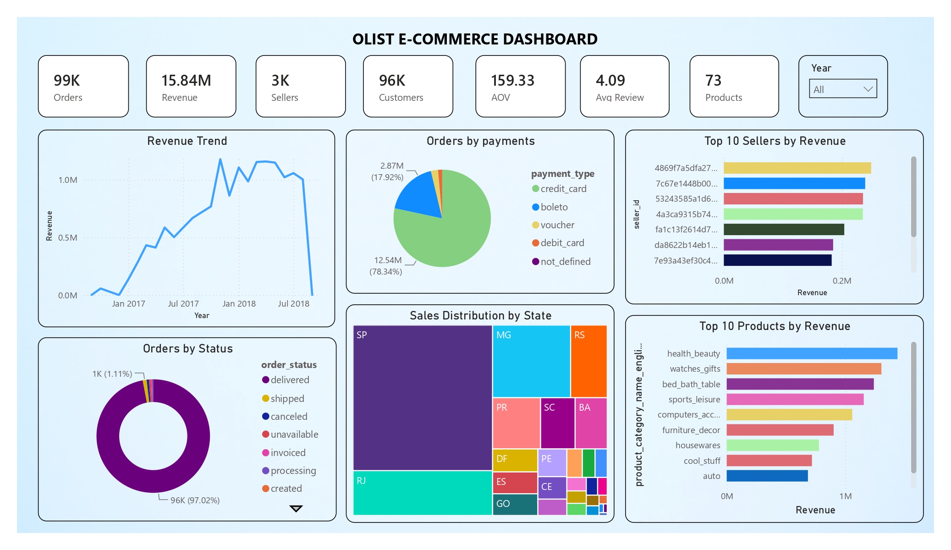The image size is (951, 550).
Task: Select the RS tile in treemap
Action: (x=589, y=361)
